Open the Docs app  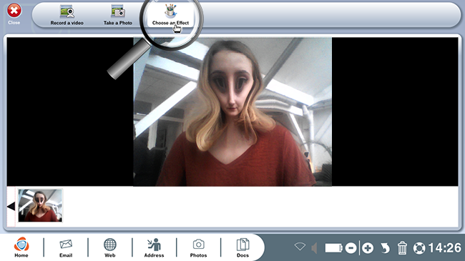[243, 247]
